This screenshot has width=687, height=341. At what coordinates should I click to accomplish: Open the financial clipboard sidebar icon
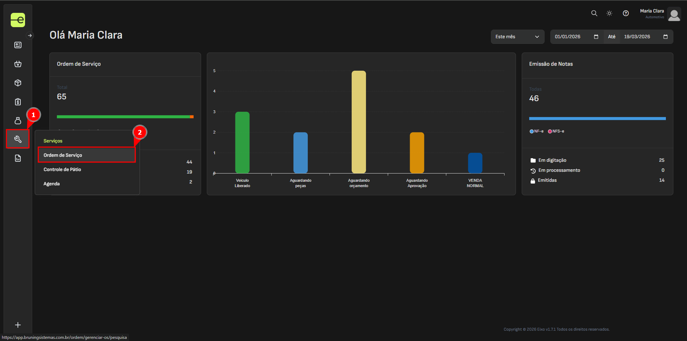18,102
